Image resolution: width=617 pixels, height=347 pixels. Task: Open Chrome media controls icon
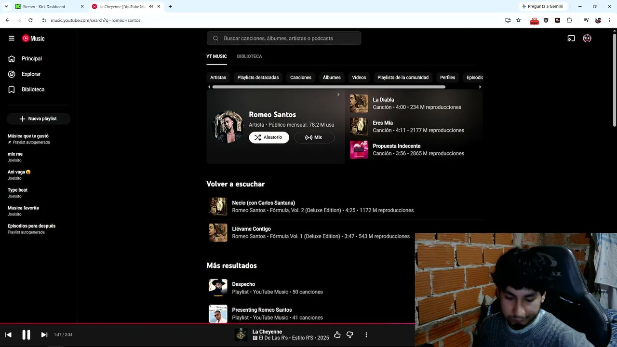coord(586,20)
